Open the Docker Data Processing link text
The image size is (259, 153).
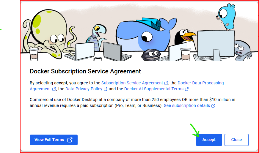pyautogui.click(x=200, y=83)
